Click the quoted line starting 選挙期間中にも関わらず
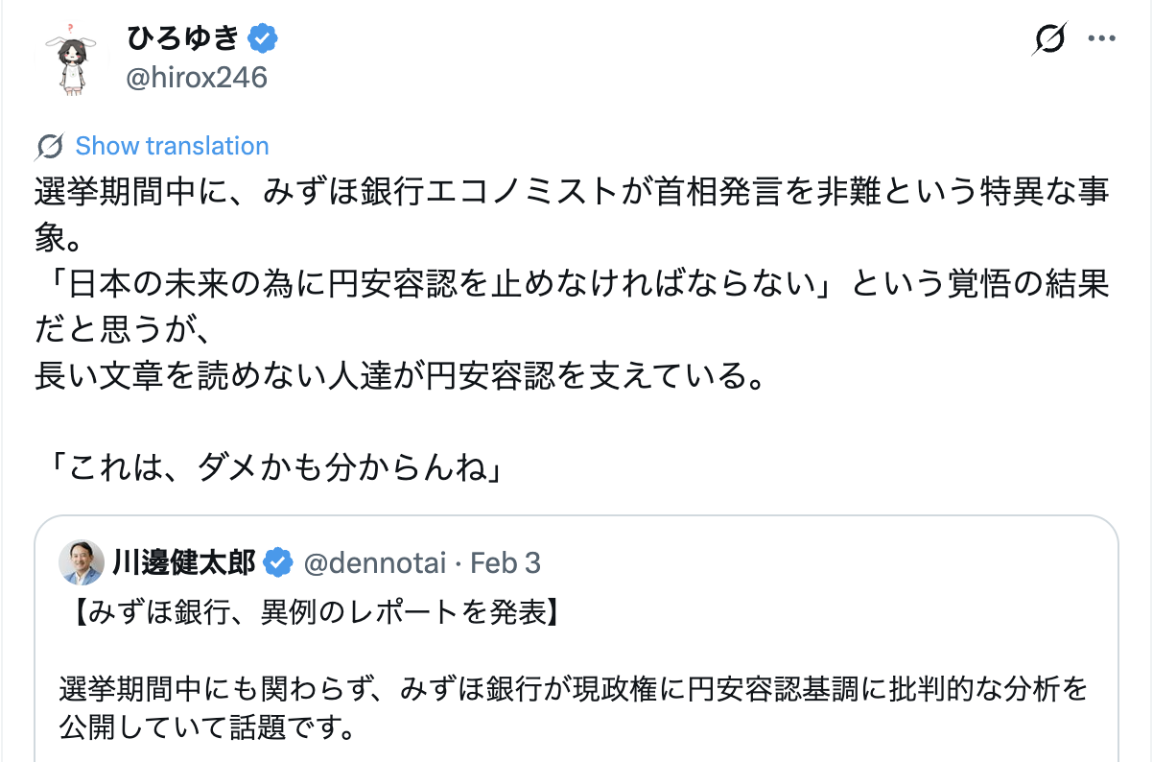1153x762 pixels. click(x=573, y=689)
